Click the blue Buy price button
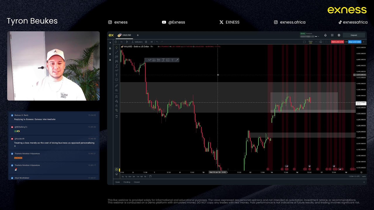Viewport: 374px width, 210px height. (x=355, y=42)
